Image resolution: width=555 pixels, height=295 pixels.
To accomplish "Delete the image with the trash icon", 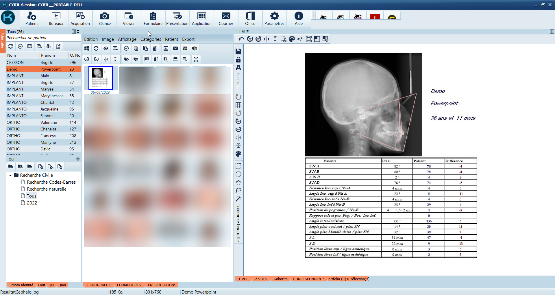I will coord(155,48).
